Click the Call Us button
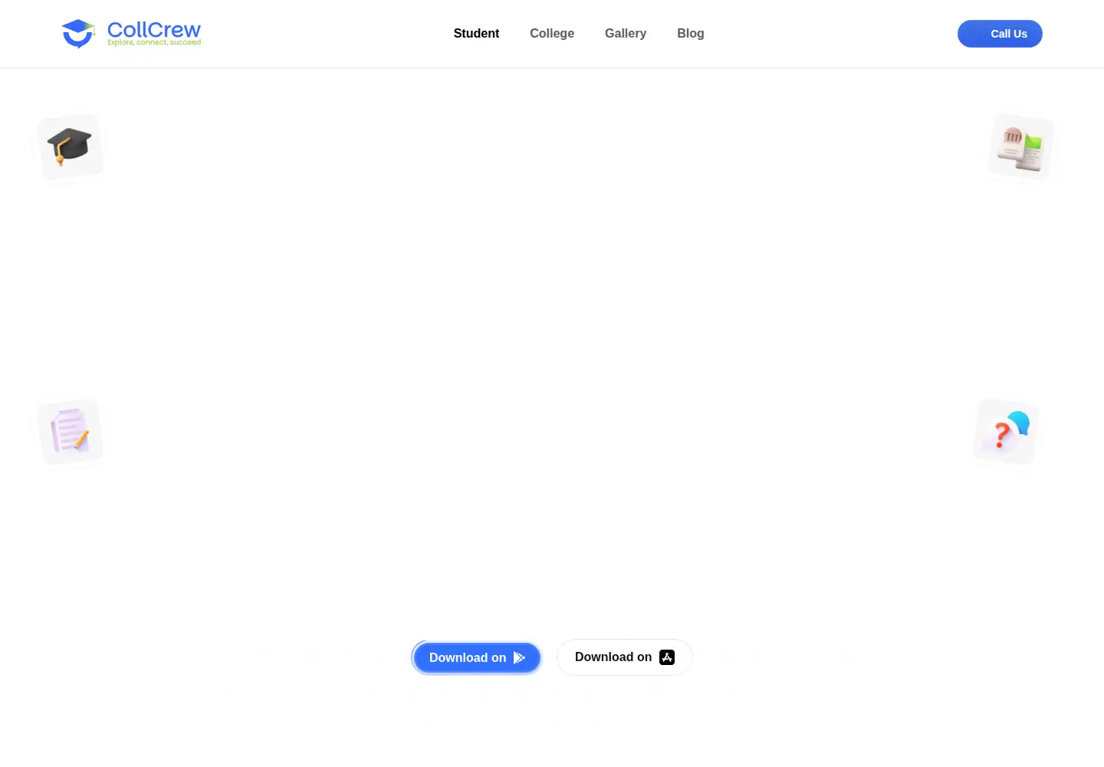1104x767 pixels. pos(1000,34)
